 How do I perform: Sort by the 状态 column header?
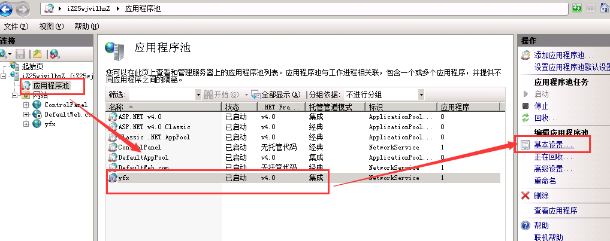(239, 106)
